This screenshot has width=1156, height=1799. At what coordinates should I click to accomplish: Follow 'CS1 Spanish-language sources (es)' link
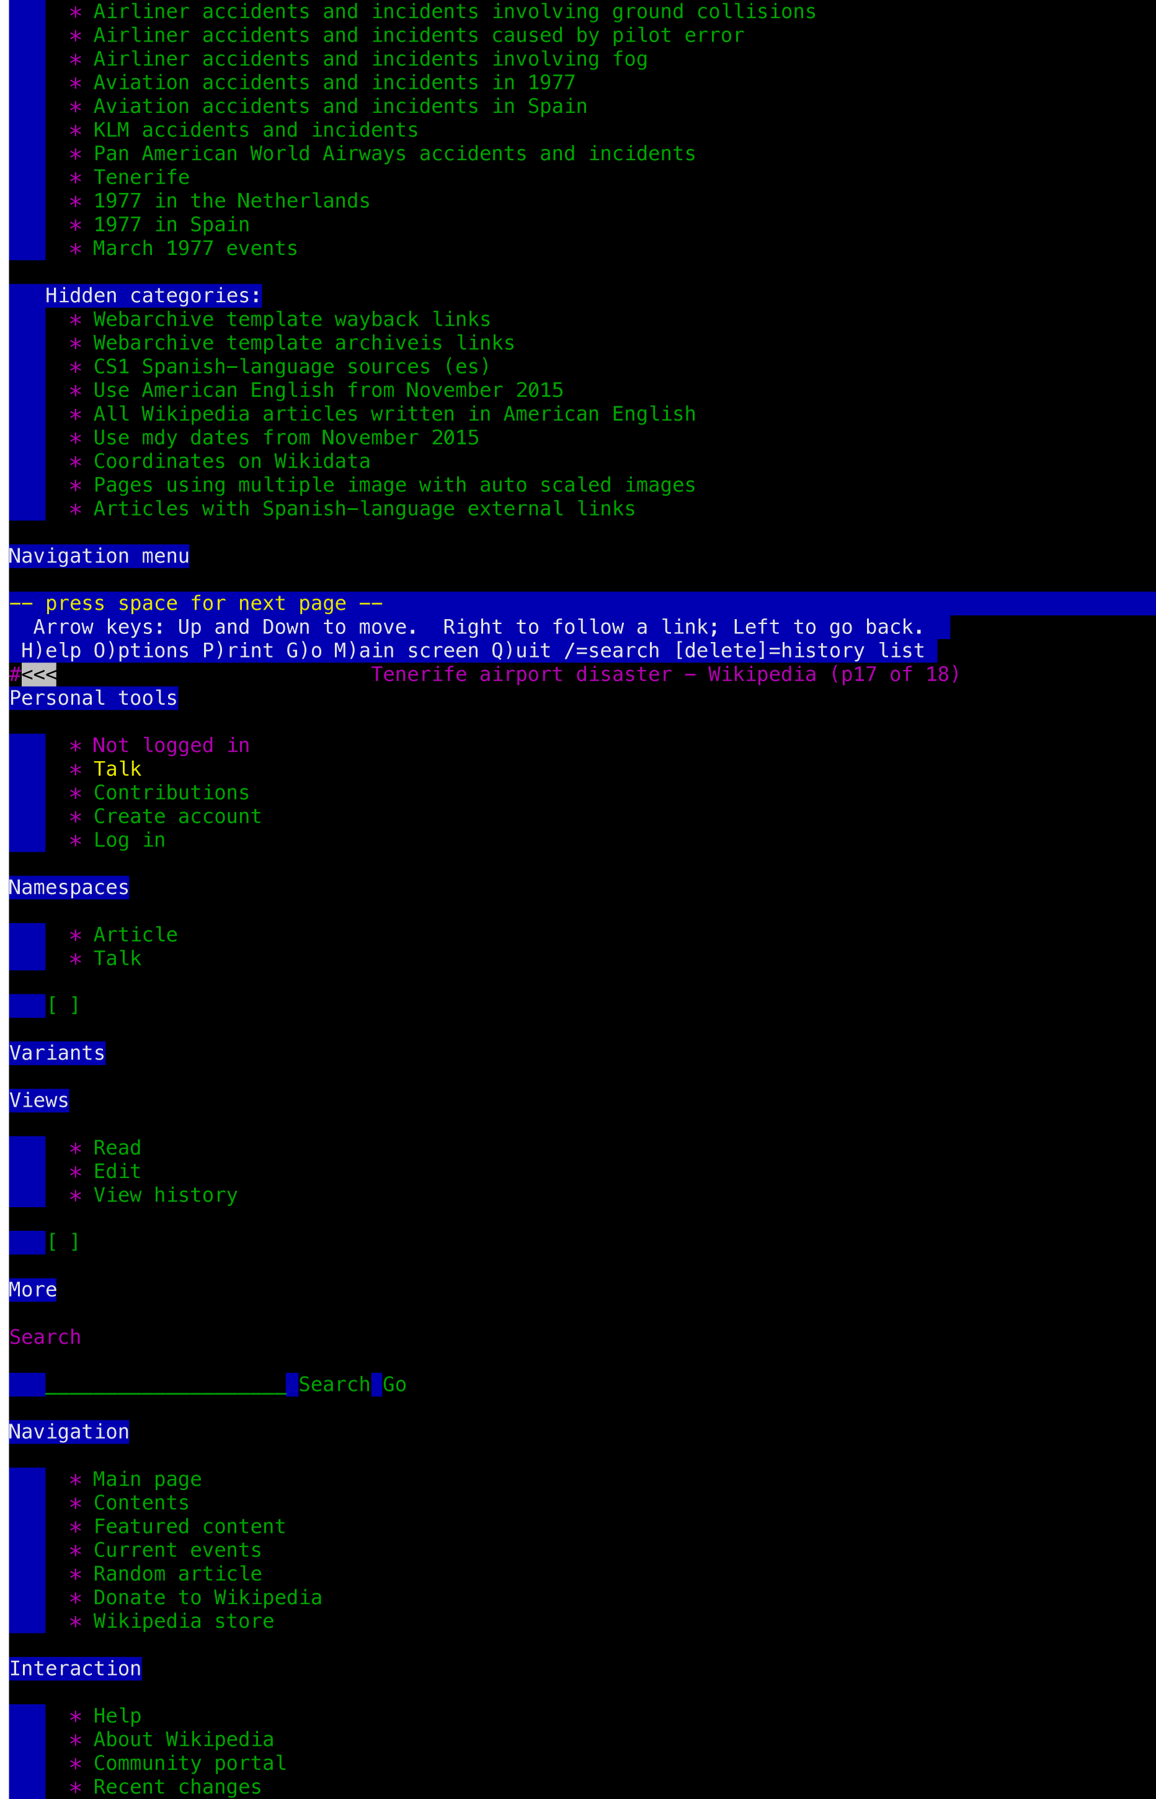click(292, 367)
